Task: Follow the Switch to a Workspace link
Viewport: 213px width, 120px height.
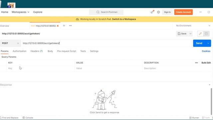Action: coord(124,19)
